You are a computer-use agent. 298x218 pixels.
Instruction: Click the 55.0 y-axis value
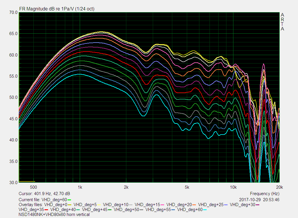[x=13, y=76]
